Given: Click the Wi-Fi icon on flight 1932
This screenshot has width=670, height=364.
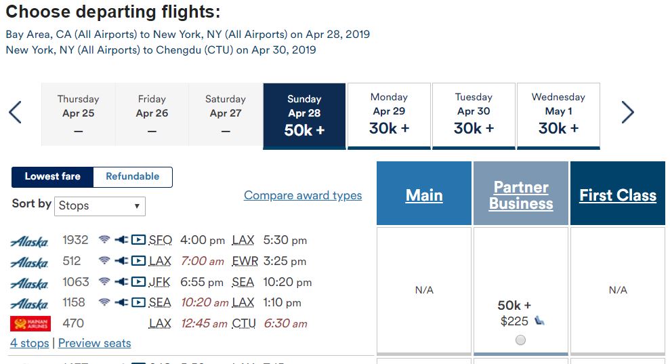Looking at the screenshot, I should click(x=104, y=240).
